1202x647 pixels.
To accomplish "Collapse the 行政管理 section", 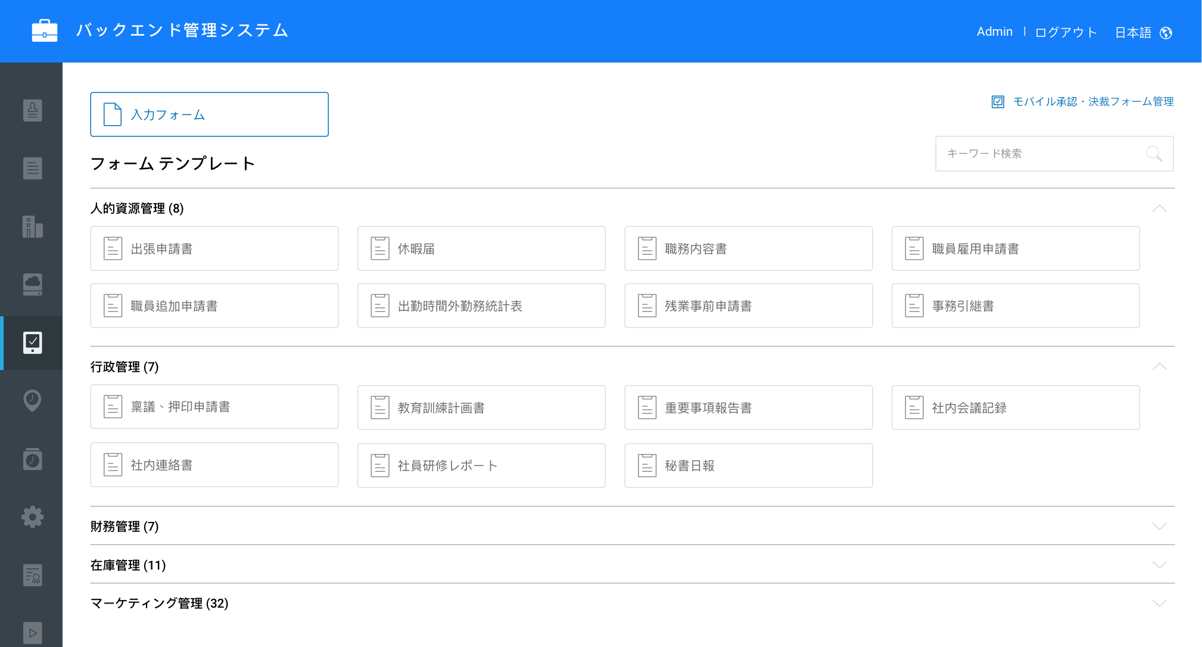I will pyautogui.click(x=1159, y=367).
